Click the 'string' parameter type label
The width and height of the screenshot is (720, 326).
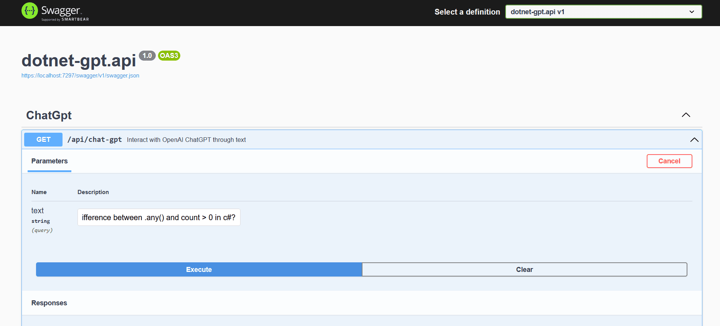[41, 221]
